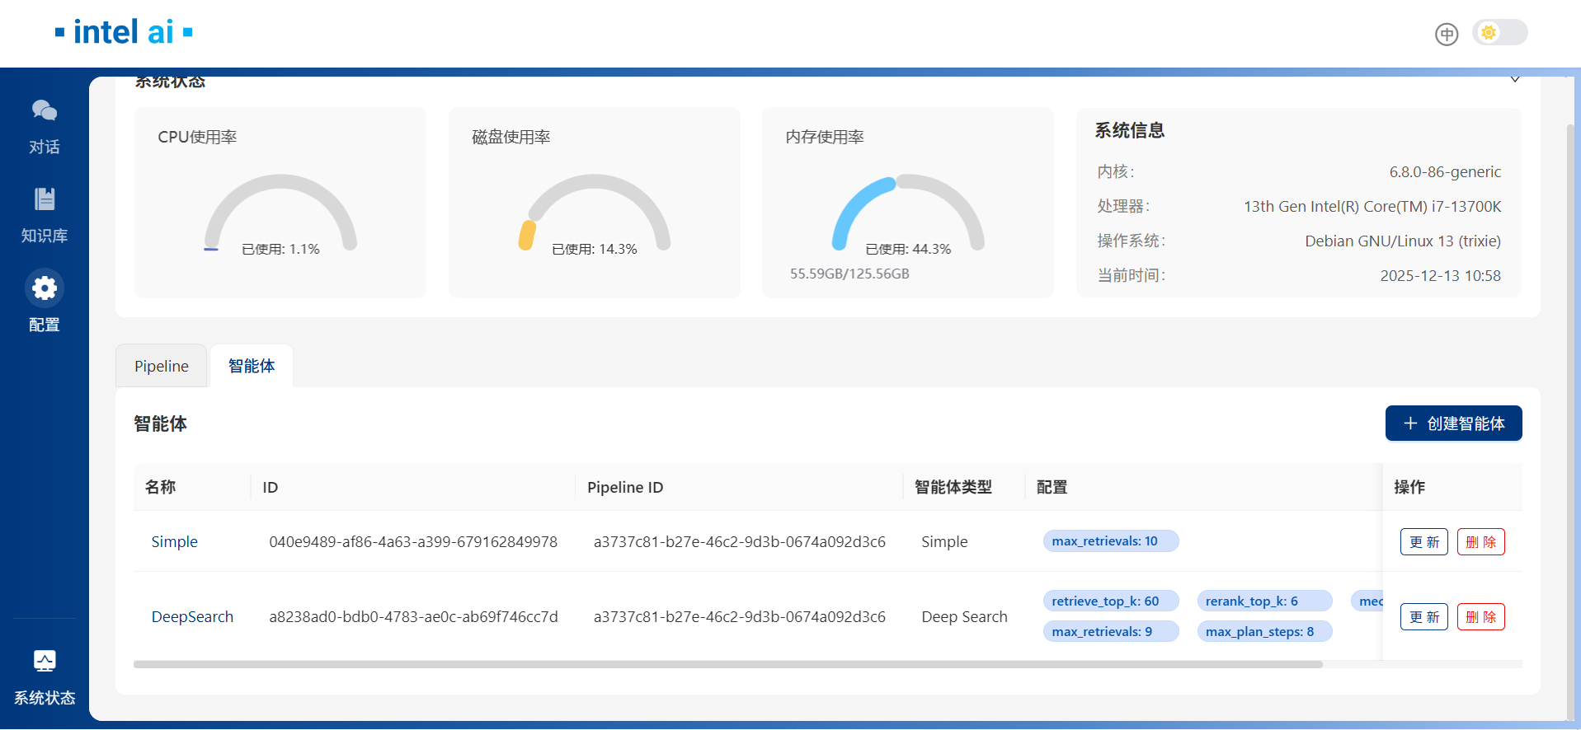Select the 配置 gear icon
Image resolution: width=1581 pixels, height=730 pixels.
click(45, 288)
